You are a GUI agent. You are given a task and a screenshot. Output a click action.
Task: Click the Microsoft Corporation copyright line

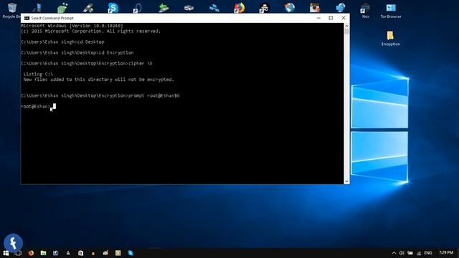click(x=91, y=31)
